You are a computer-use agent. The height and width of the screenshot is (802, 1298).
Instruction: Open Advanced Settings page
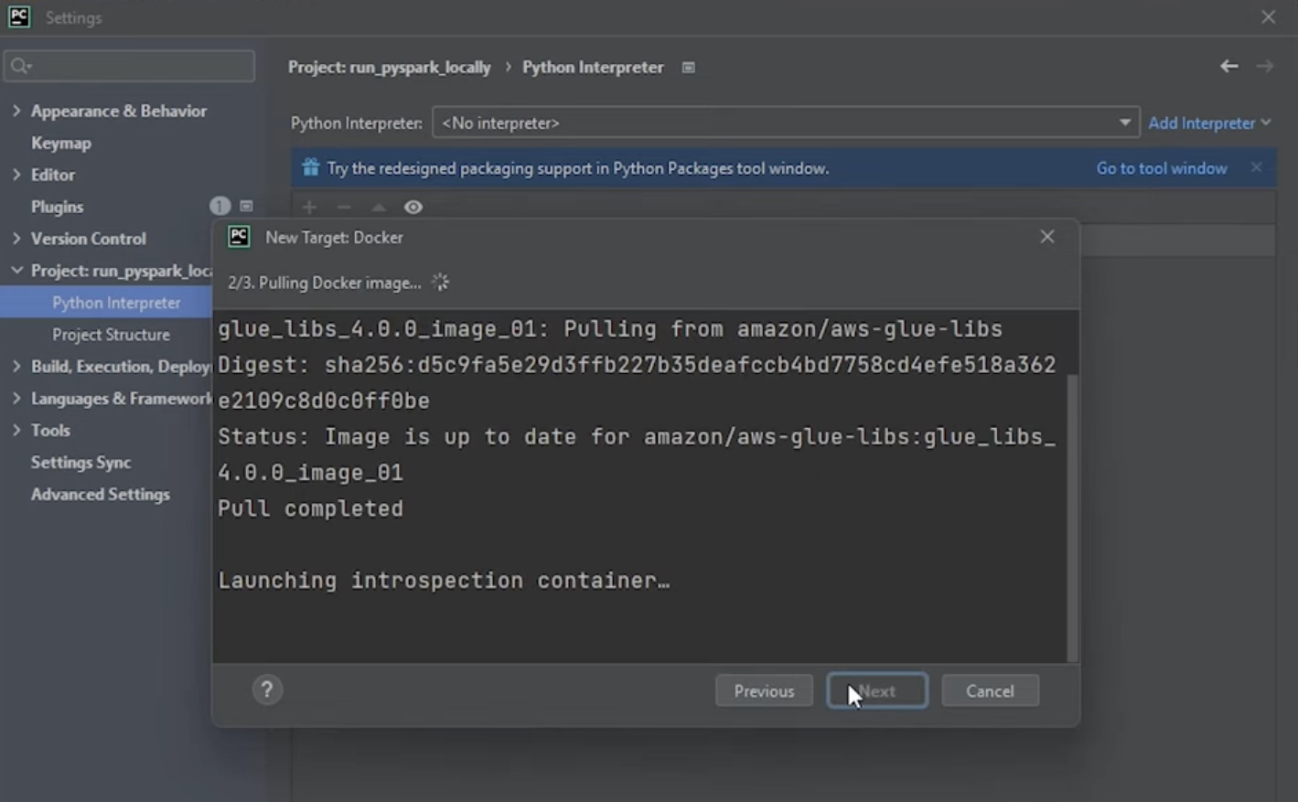tap(101, 495)
